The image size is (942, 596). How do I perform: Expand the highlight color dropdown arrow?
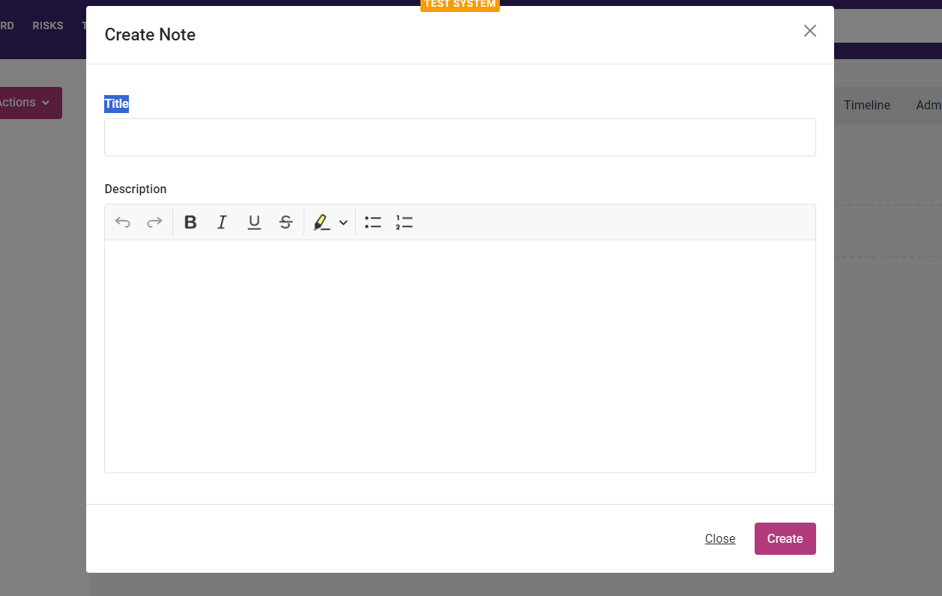[x=343, y=222]
